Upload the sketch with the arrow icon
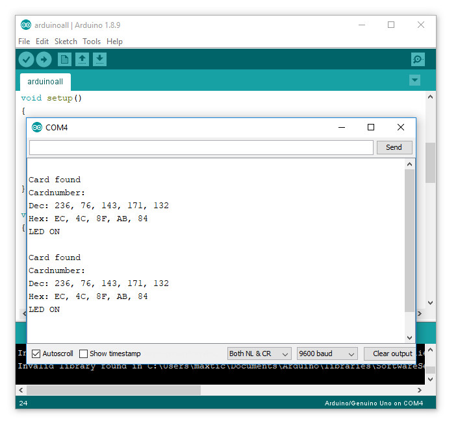Screen dimensions: 458x432 point(44,60)
